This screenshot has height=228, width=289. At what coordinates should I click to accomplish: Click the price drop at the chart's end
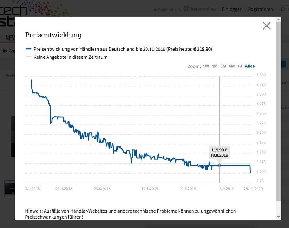250,169
